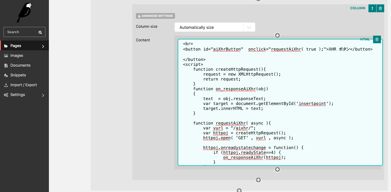Move the column block up
Viewport: 391px width, 192px height.
click(372, 8)
